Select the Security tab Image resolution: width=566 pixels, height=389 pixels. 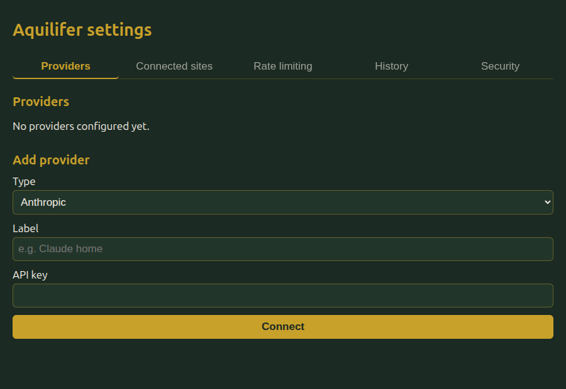[501, 67]
